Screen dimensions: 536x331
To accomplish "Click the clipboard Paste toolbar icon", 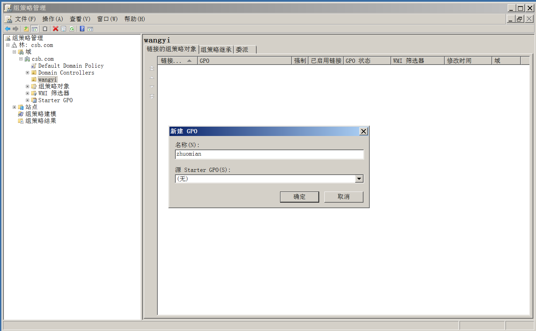I will 45,29.
